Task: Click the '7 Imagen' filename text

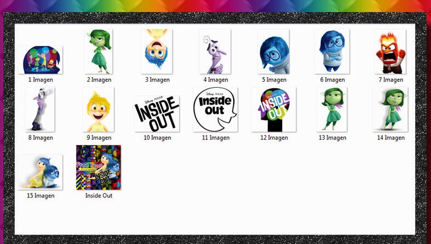Action: click(390, 80)
